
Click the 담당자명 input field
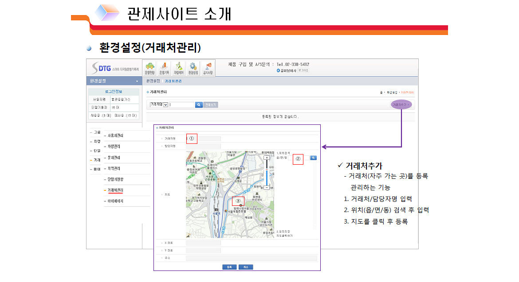click(203, 146)
